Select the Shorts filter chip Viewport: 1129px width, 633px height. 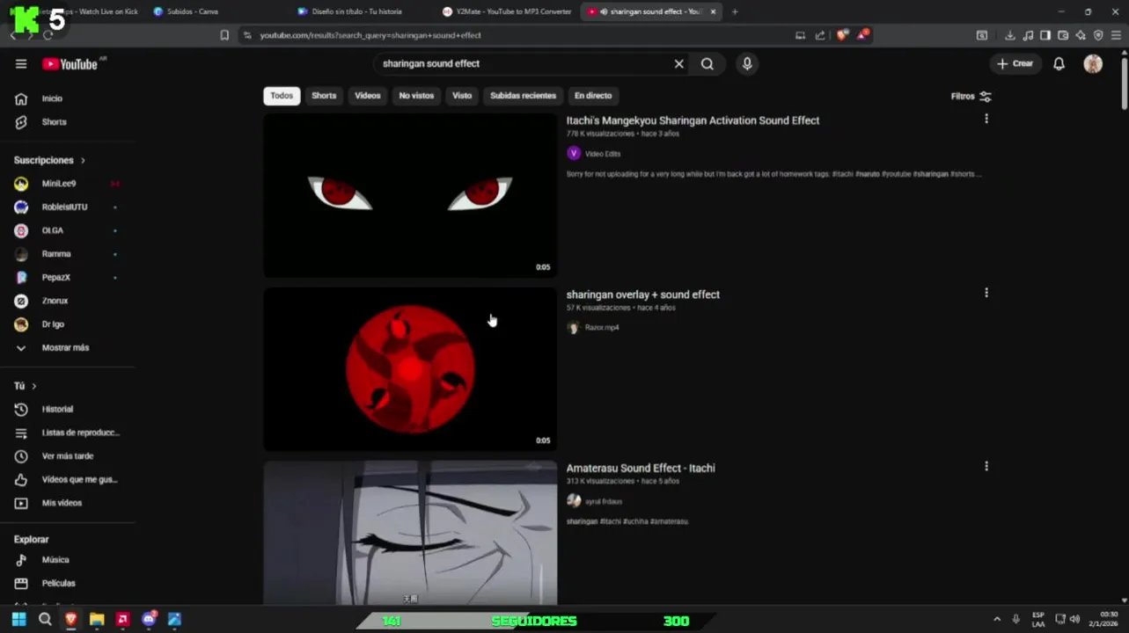pos(324,96)
